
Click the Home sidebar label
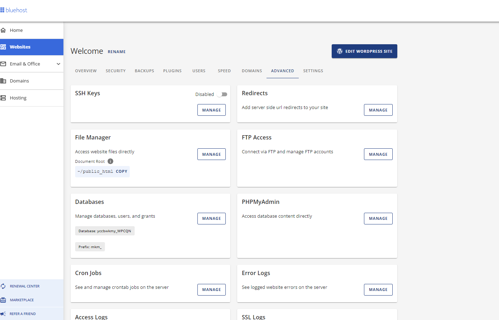(x=16, y=30)
